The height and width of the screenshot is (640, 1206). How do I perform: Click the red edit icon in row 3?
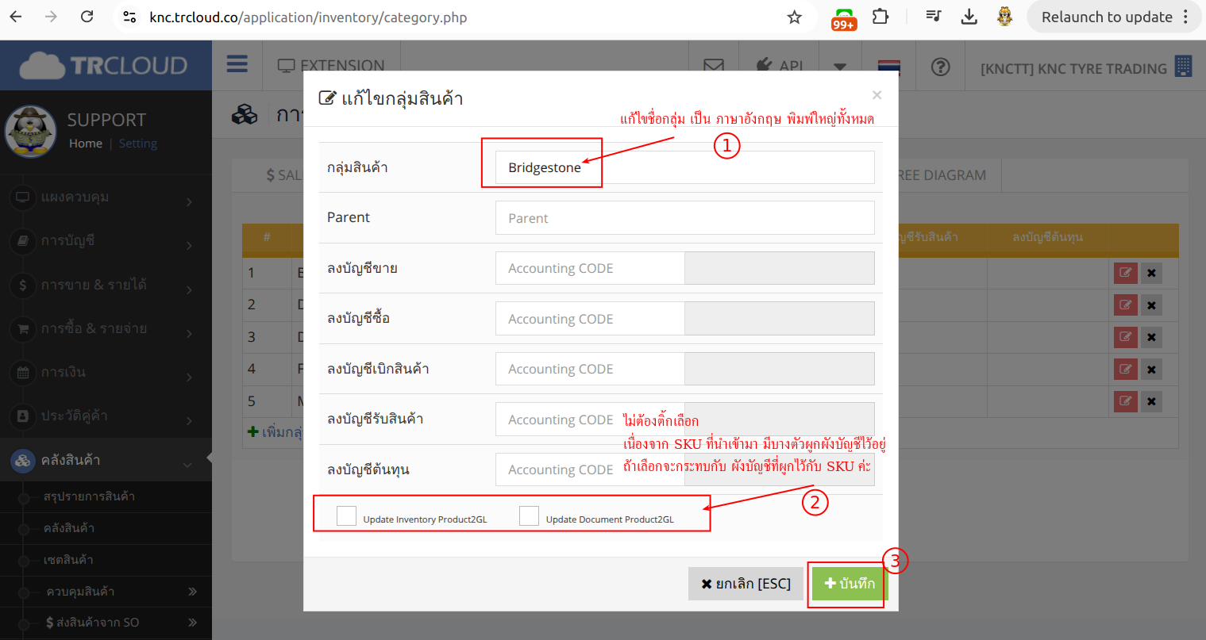(x=1126, y=336)
